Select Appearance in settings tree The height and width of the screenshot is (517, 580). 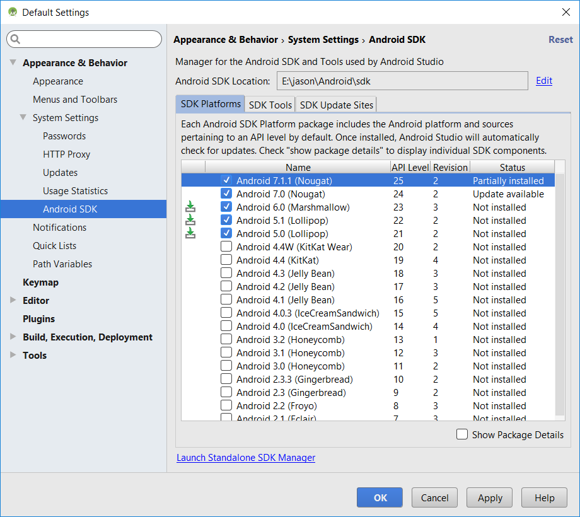(58, 81)
